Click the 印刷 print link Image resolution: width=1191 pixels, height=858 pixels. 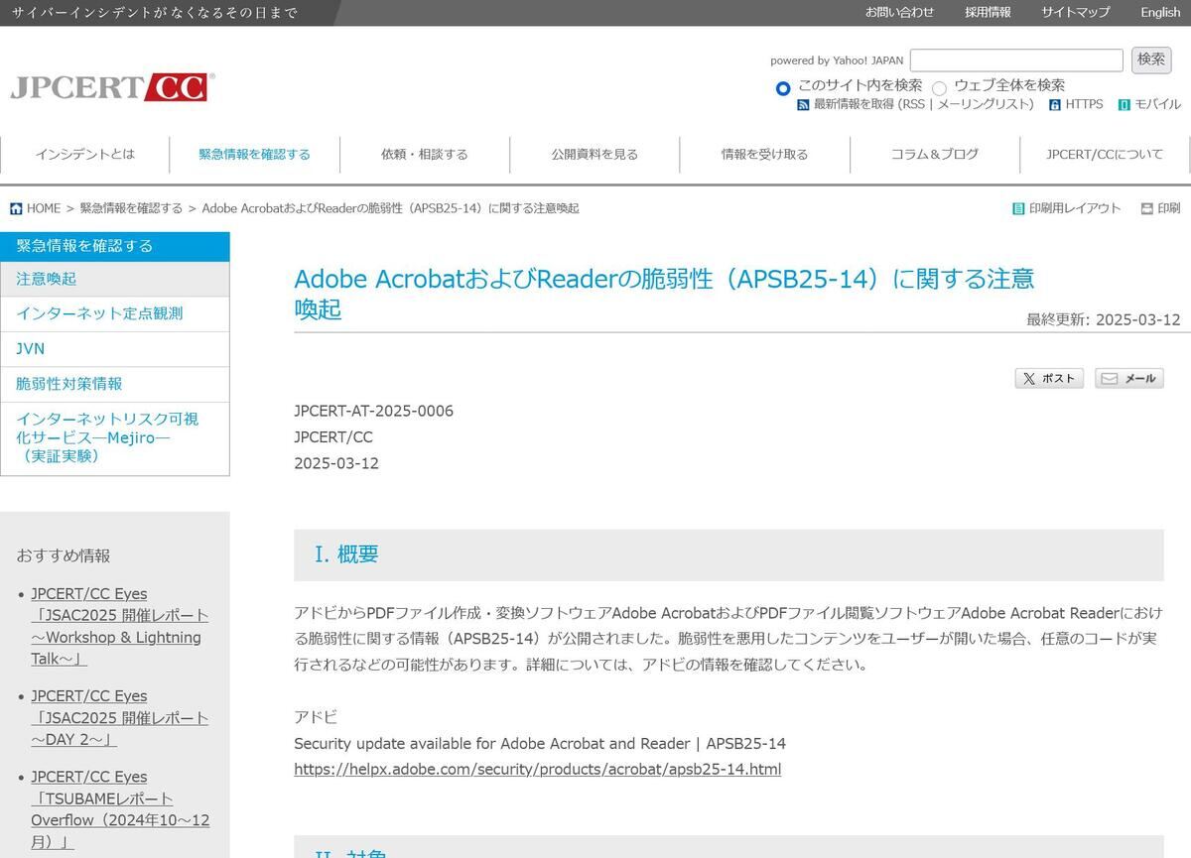click(1169, 208)
